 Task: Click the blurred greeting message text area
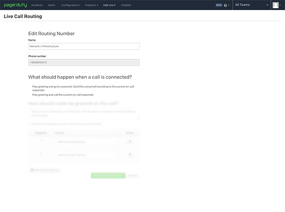coord(84,114)
